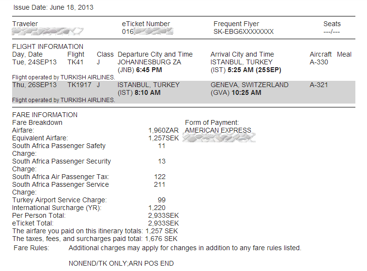Select Equivalent Airfare value 1,257SEK

(163, 138)
